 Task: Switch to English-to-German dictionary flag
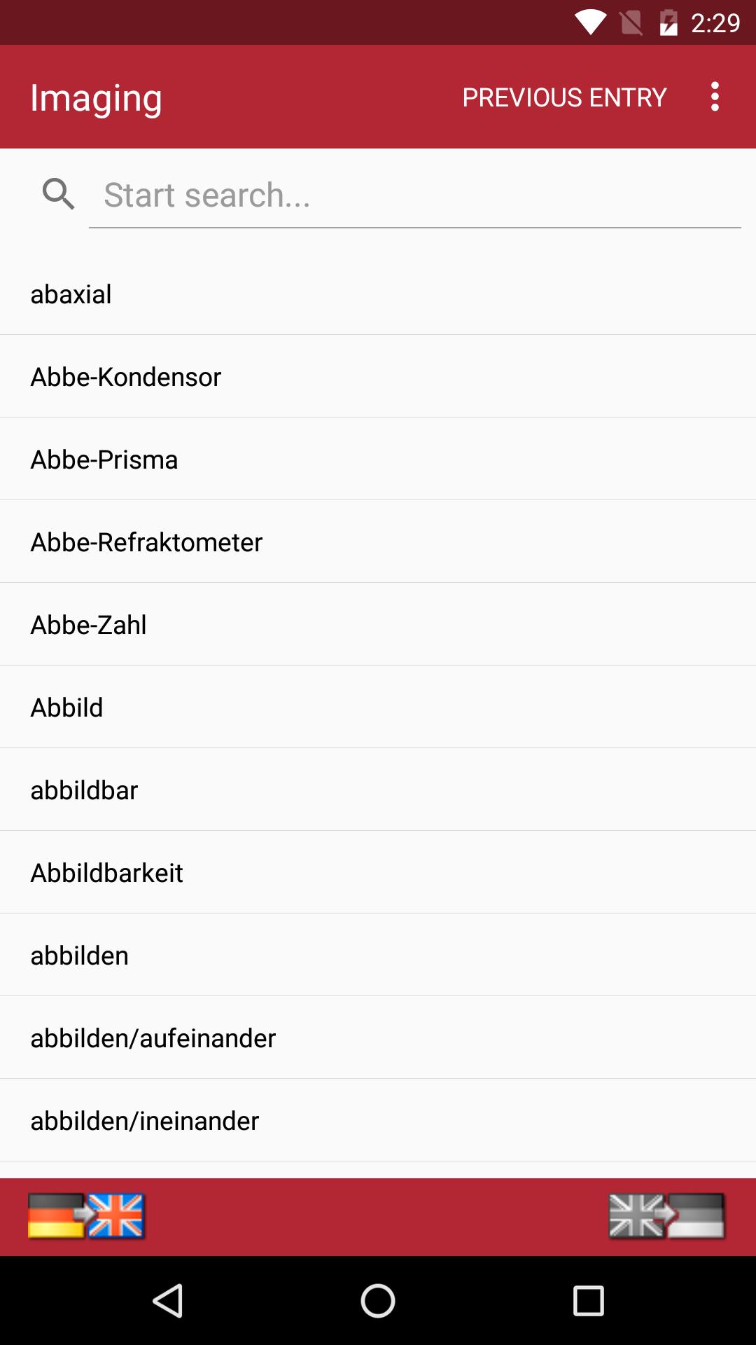(x=666, y=1217)
